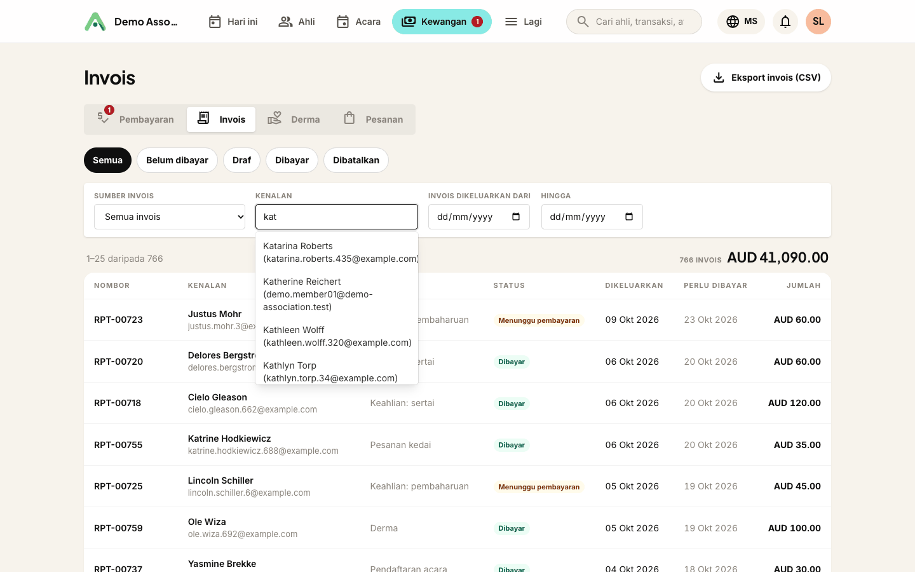
Task: Expand the Lagi hamburger menu
Action: pyautogui.click(x=523, y=22)
